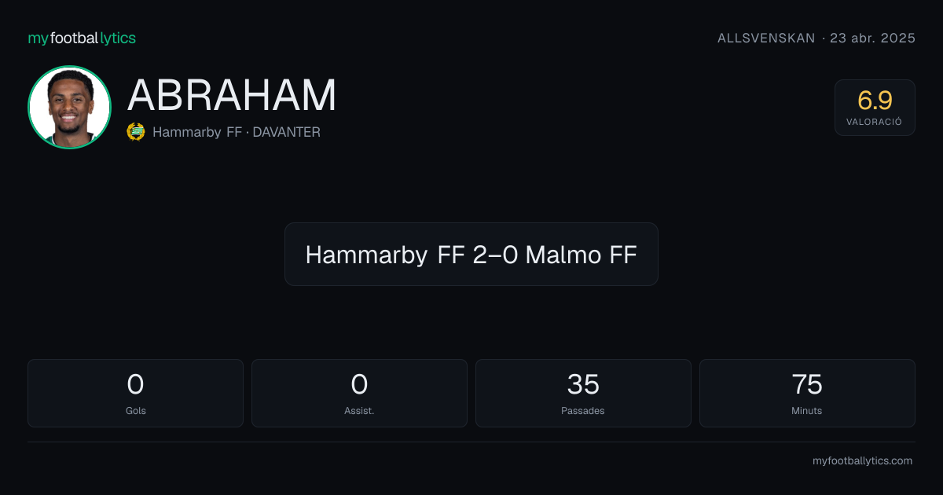Click the 6.9 rating number
Image resolution: width=943 pixels, height=495 pixels.
[x=875, y=100]
